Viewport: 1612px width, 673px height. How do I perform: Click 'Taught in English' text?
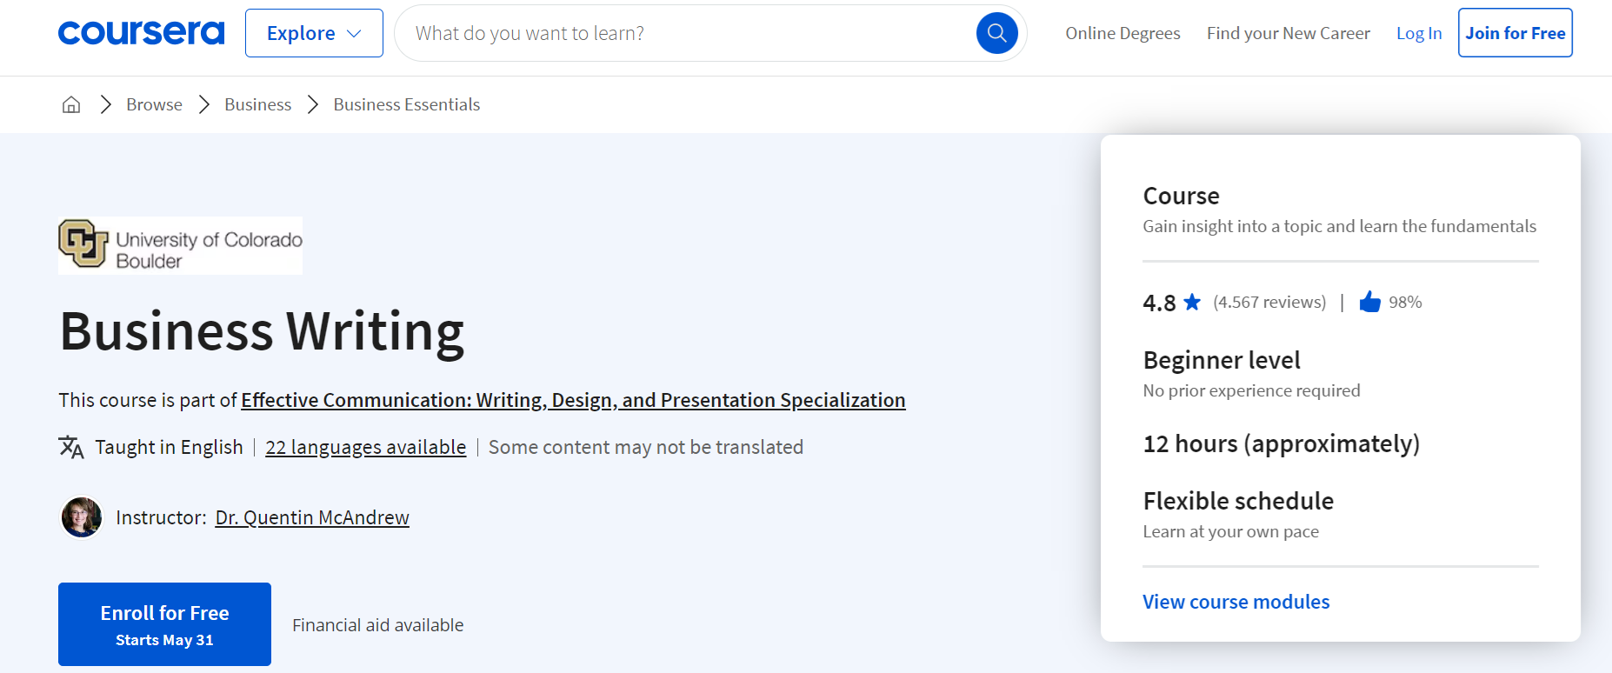click(169, 447)
